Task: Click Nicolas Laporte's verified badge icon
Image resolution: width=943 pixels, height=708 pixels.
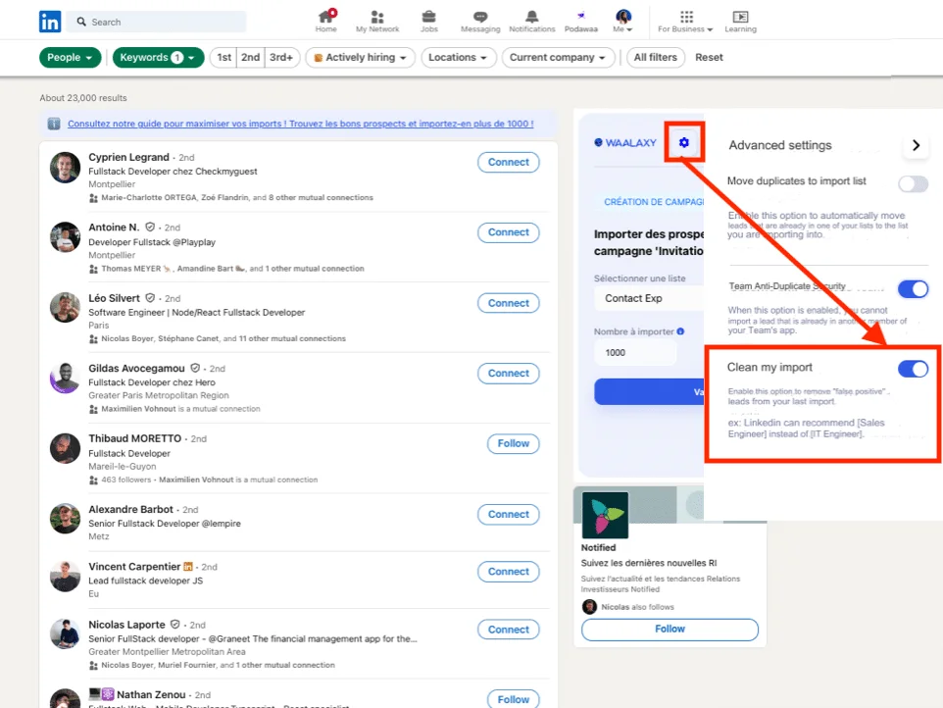Action: point(175,625)
